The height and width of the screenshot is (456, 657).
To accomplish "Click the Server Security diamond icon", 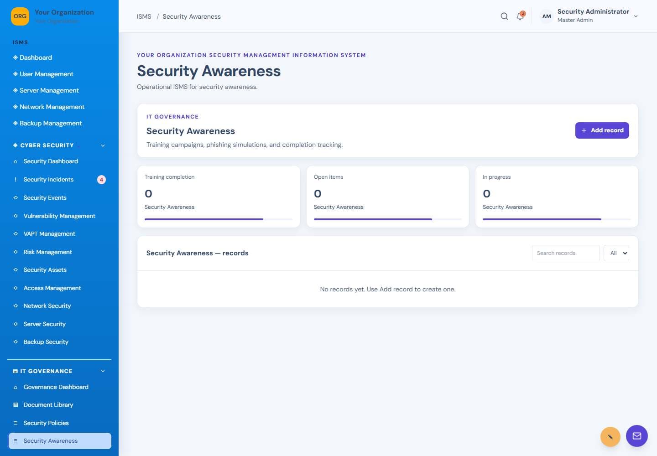I will [16, 324].
